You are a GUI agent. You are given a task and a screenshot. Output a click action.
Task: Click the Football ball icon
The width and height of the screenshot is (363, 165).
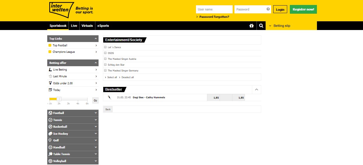[50, 113]
